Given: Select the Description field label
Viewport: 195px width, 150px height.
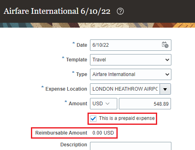Looking at the screenshot, I should coord(74,145).
